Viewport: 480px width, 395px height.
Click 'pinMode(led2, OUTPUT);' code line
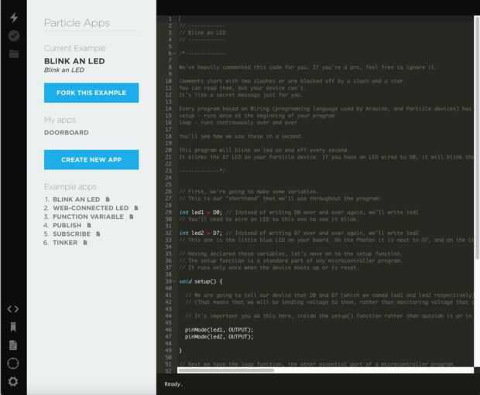coord(219,336)
